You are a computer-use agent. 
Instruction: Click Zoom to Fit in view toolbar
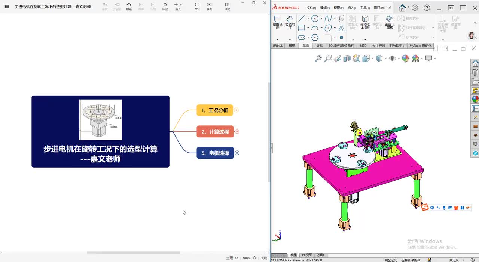coord(318,59)
